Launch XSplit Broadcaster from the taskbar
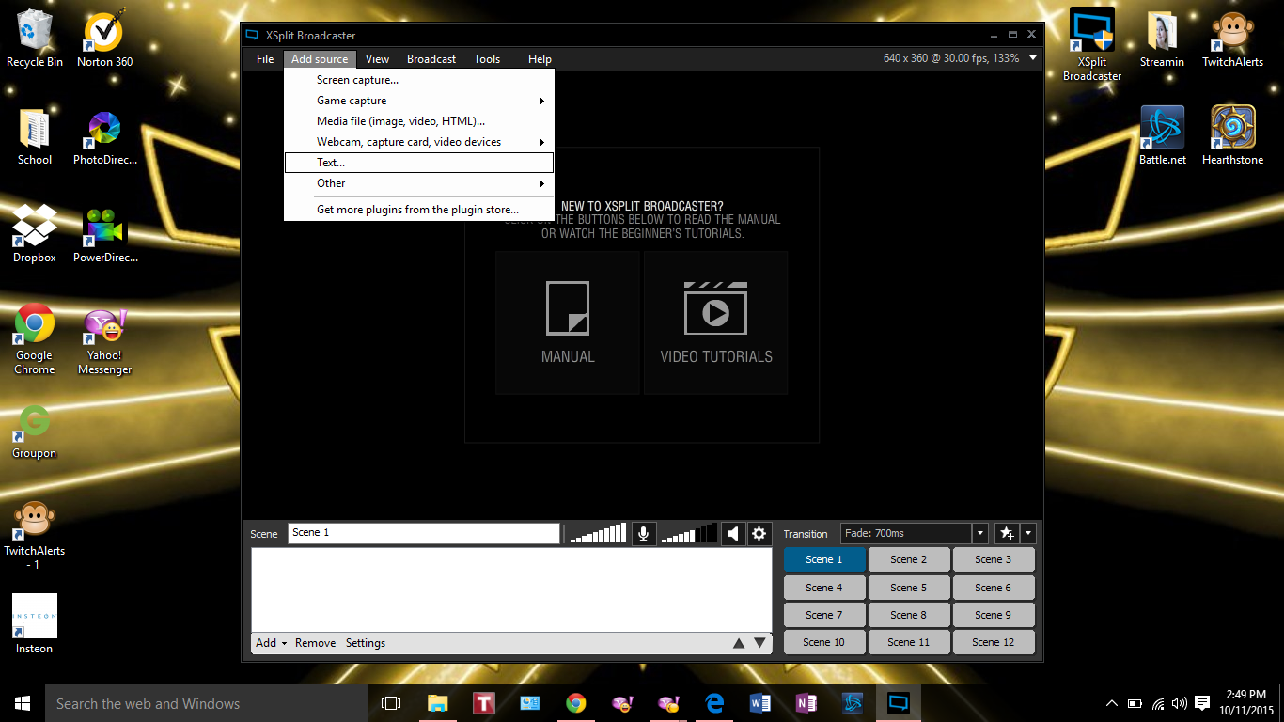Screen dimensions: 1284x722 click(898, 703)
